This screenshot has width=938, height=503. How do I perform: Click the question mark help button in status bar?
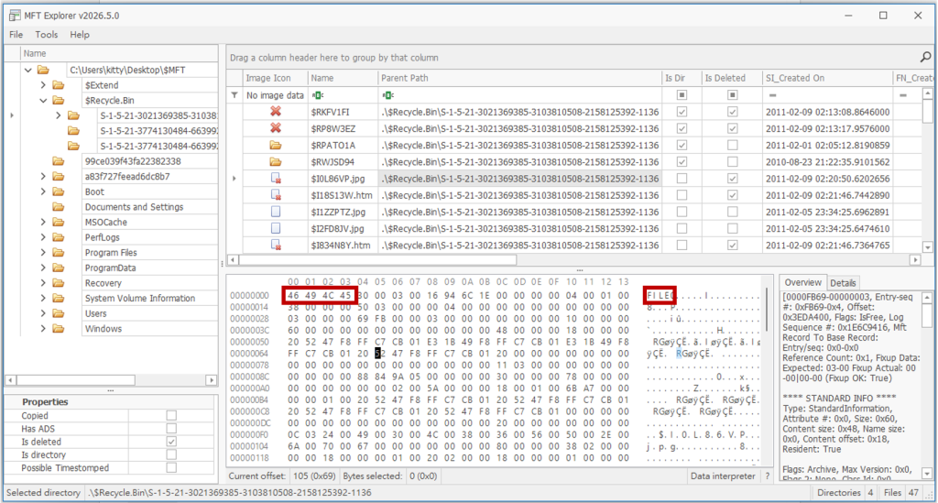pyautogui.click(x=768, y=476)
